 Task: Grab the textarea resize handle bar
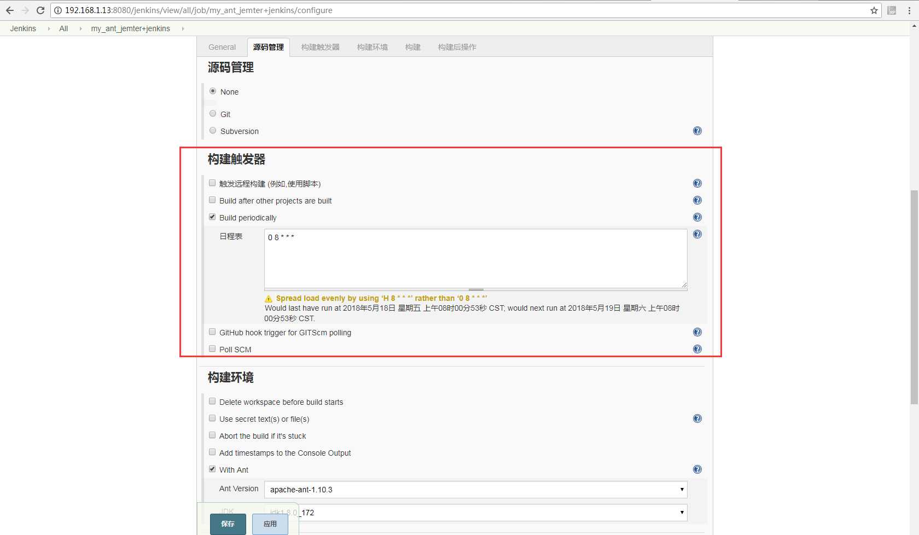[476, 289]
